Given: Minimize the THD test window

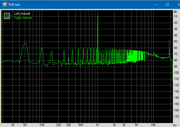Looking at the screenshot, I should [x=155, y=4].
